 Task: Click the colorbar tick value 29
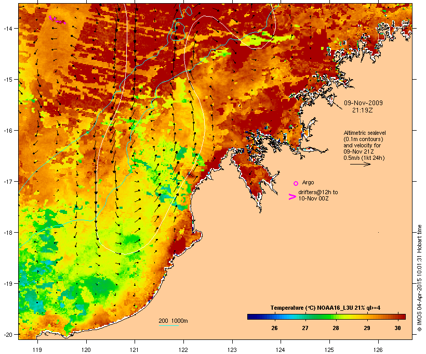click(x=367, y=328)
